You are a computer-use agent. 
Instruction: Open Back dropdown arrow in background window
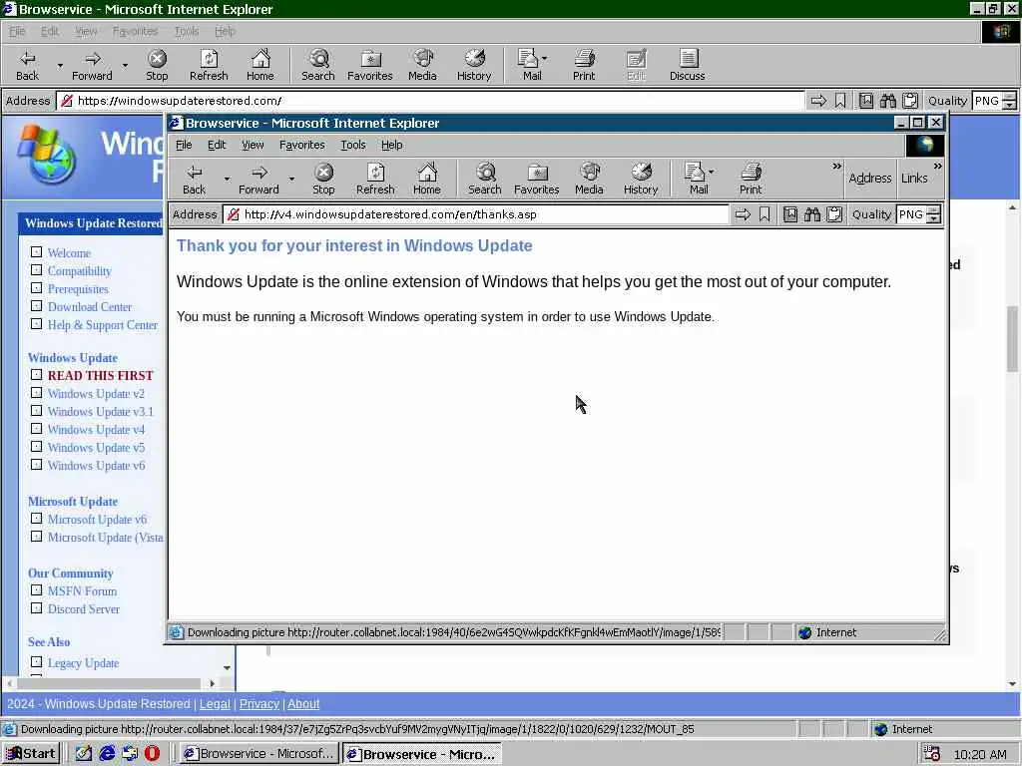60,65
